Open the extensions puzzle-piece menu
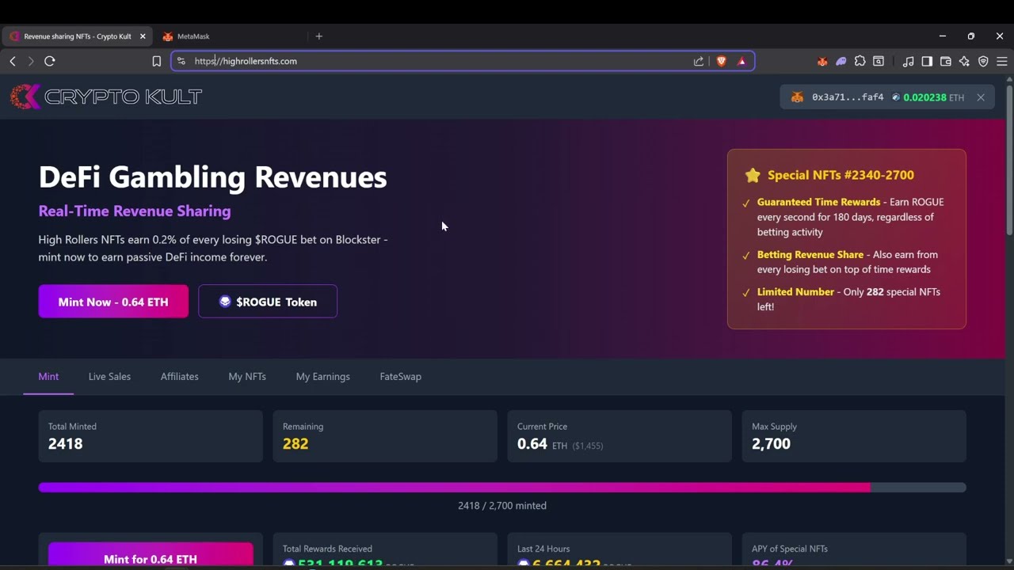The height and width of the screenshot is (570, 1014). [x=860, y=61]
